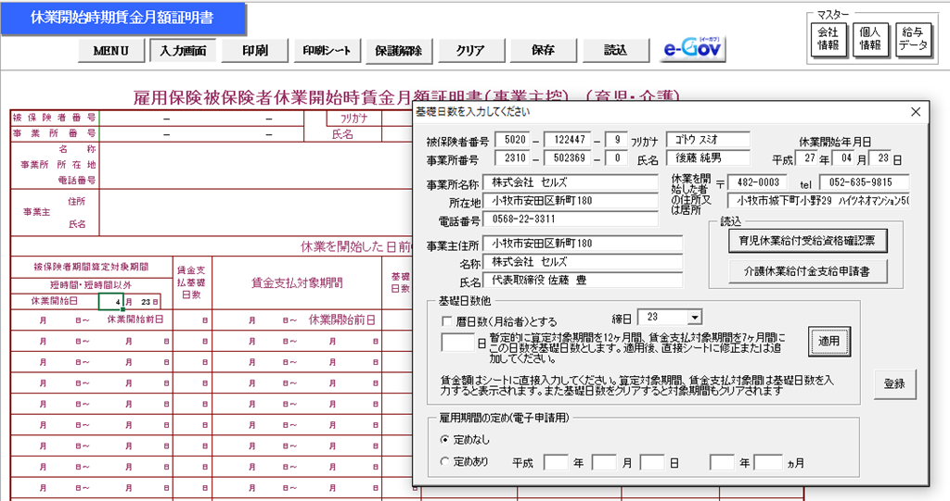This screenshot has height=501, width=950.
Task: Click 定めあり year input field
Action: [x=556, y=462]
